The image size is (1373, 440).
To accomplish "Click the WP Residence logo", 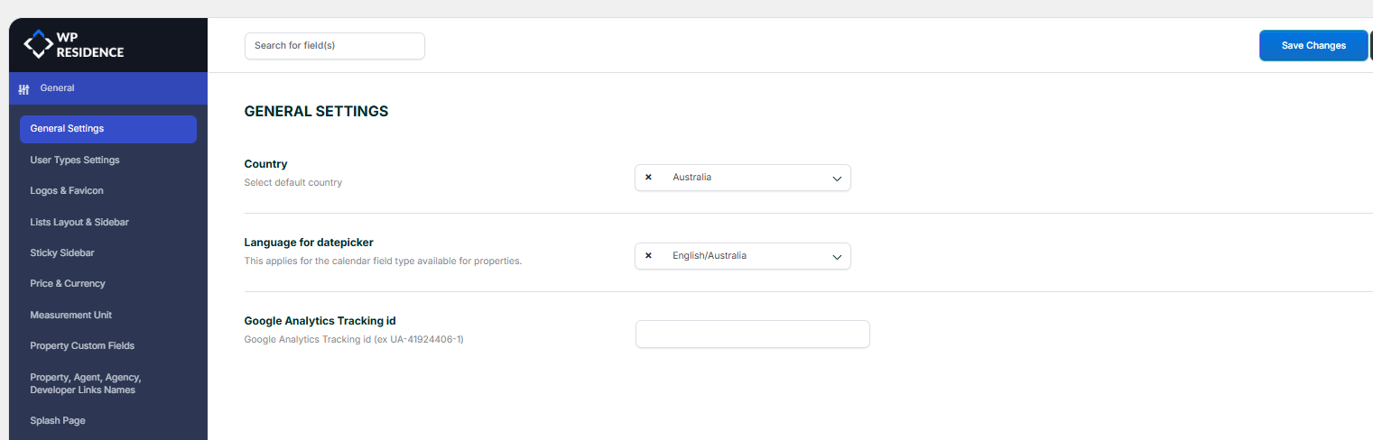I will 74,45.
